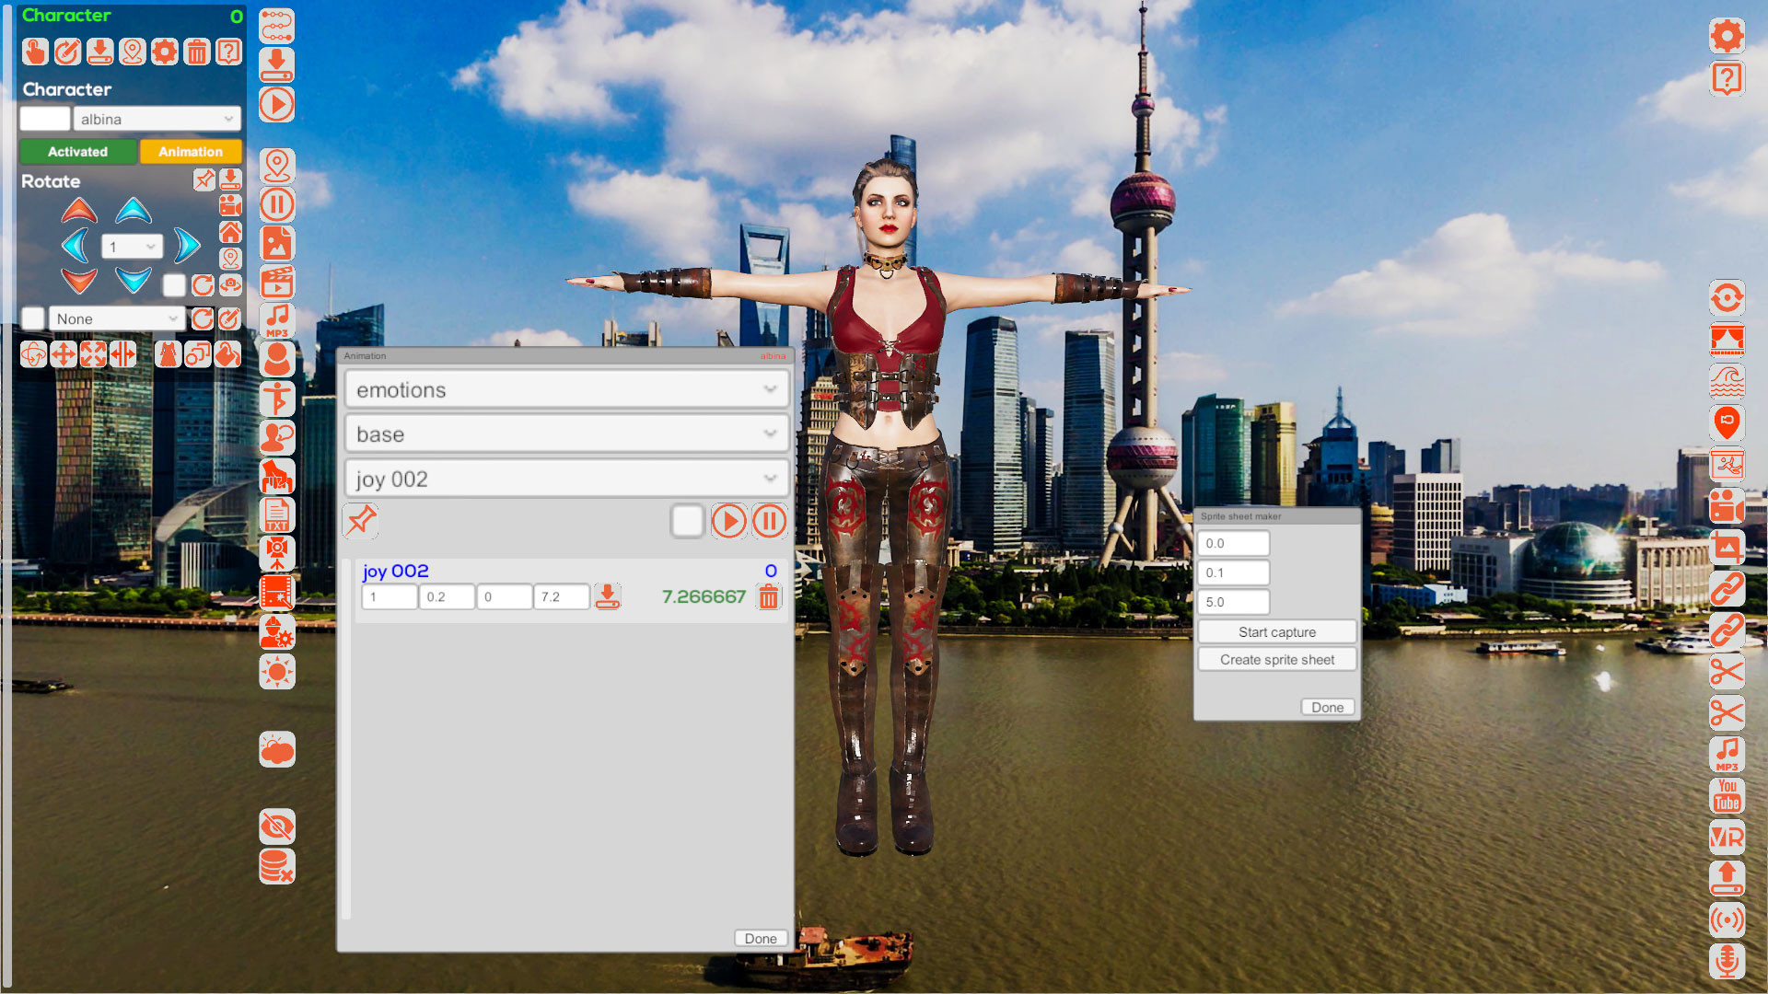Select the scale/resize character icon
Screen dimensions: 1768x994
click(x=94, y=353)
